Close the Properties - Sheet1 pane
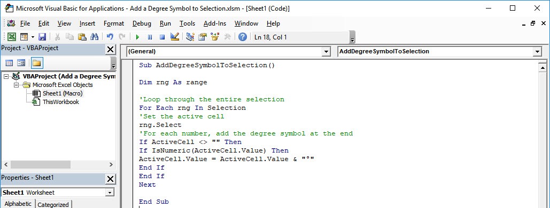Viewport: 550px width, 208px height. (x=110, y=179)
